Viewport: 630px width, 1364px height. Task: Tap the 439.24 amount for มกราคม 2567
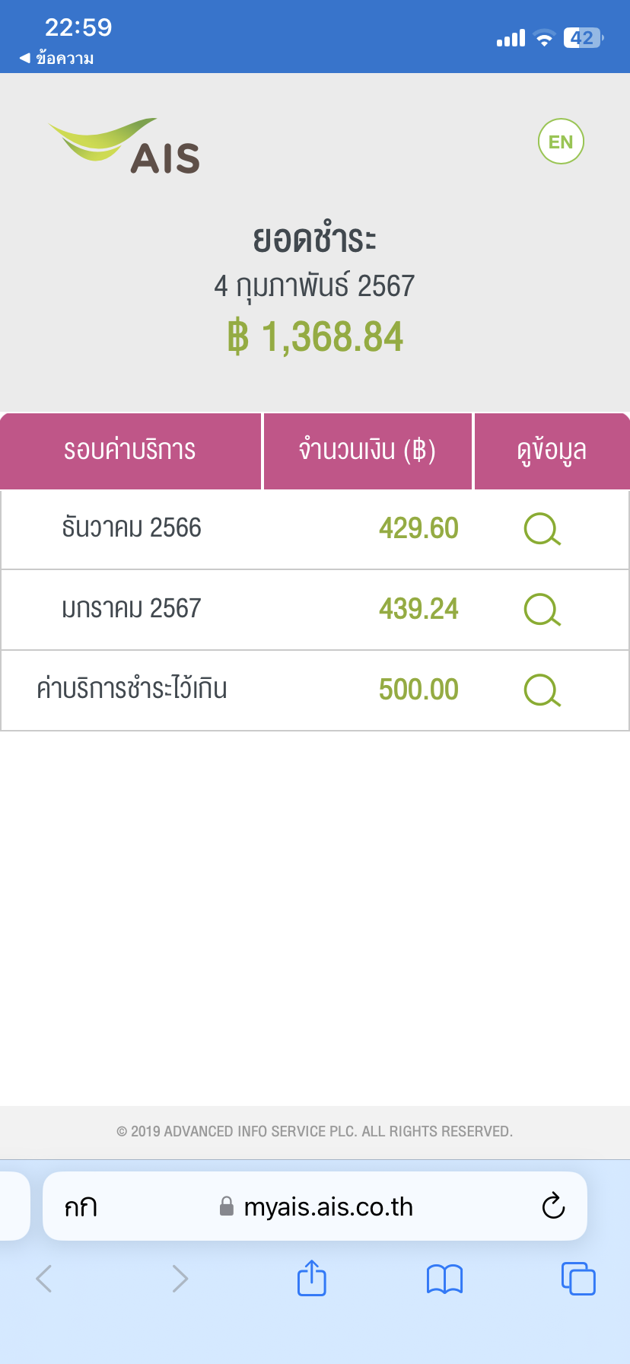(x=418, y=609)
